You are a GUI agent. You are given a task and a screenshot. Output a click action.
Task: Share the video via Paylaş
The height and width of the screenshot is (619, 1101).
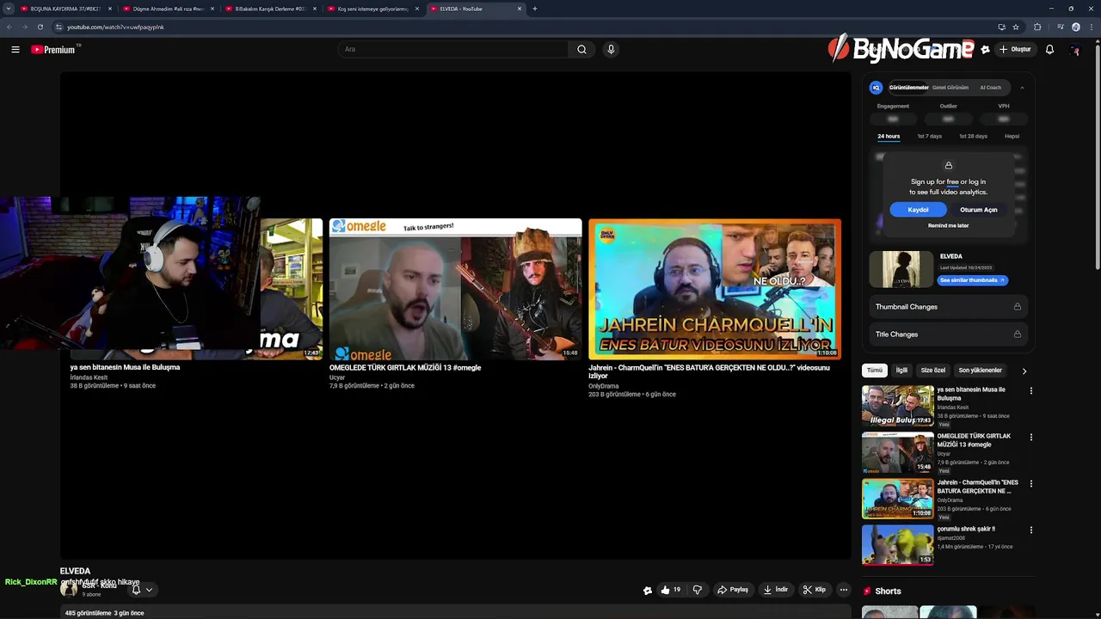point(733,590)
